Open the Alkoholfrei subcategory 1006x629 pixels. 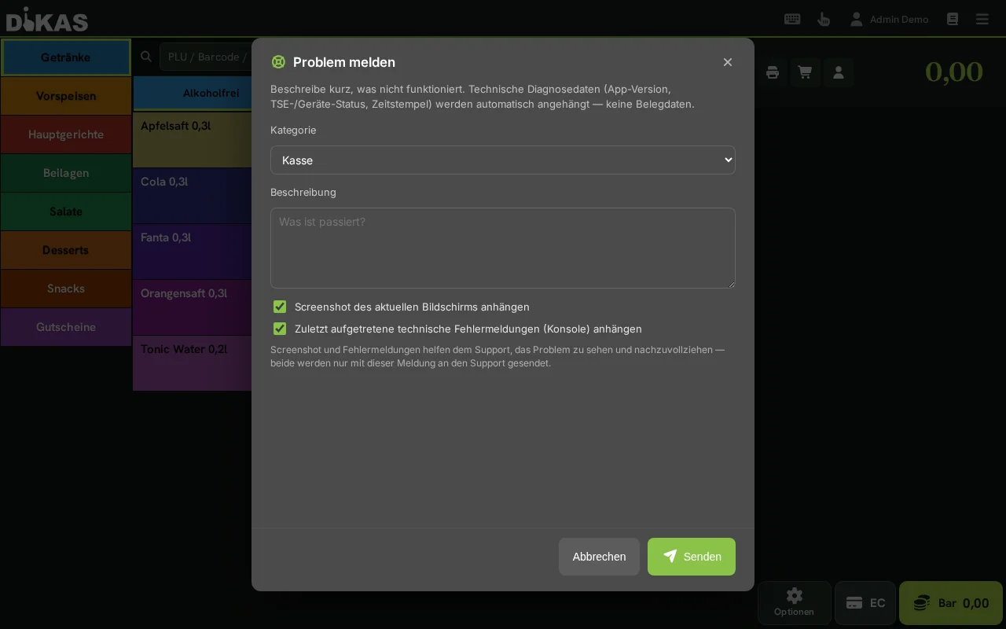[193, 93]
